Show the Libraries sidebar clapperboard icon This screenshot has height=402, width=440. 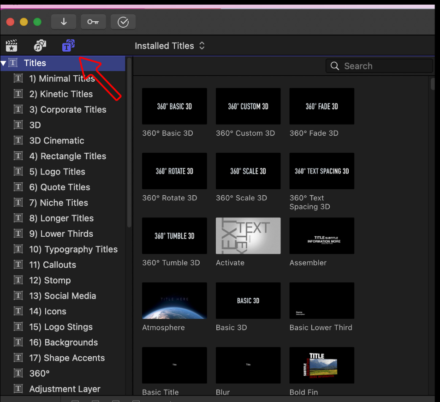point(12,46)
